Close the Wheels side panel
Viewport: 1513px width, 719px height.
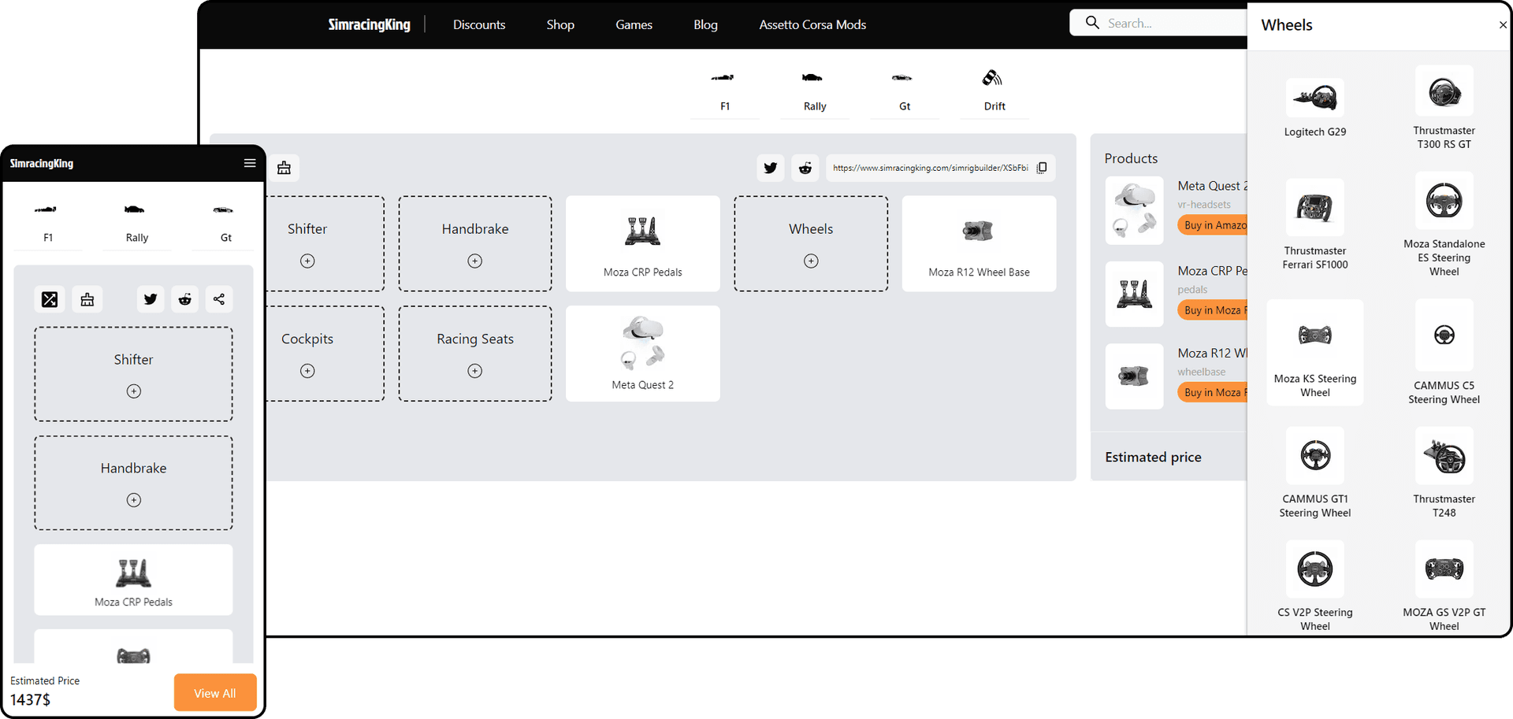(x=1502, y=25)
